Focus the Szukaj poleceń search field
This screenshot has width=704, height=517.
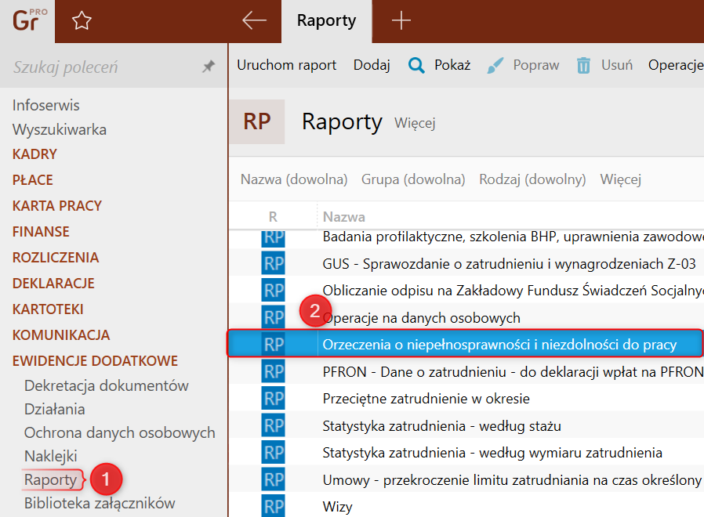click(x=66, y=67)
